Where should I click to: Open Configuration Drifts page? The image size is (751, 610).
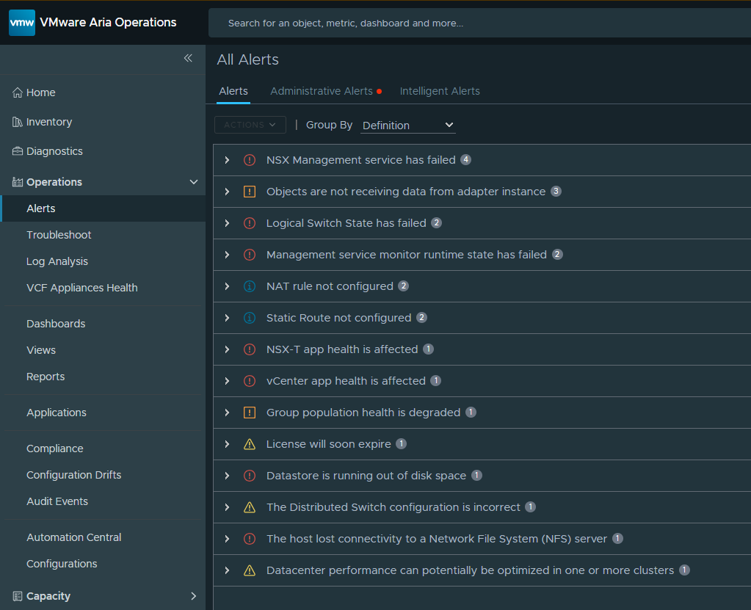point(73,475)
